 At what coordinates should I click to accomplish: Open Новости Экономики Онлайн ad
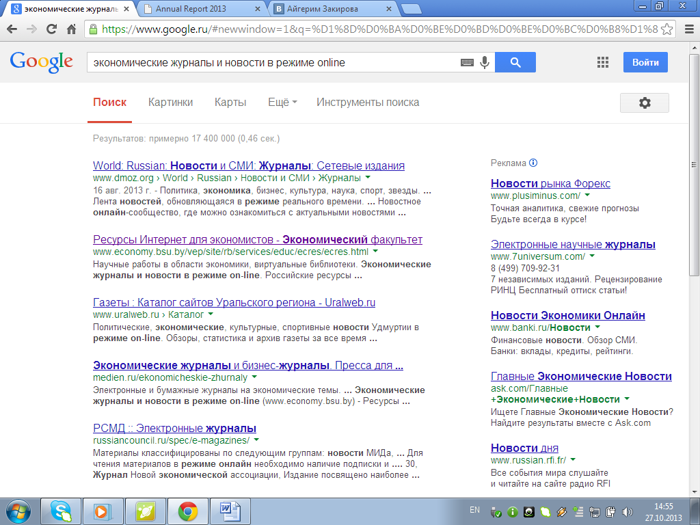[568, 315]
